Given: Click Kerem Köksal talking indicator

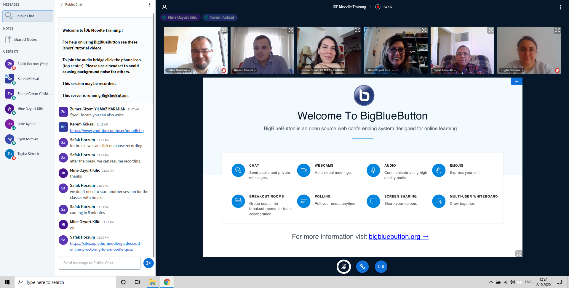Looking at the screenshot, I should [220, 17].
